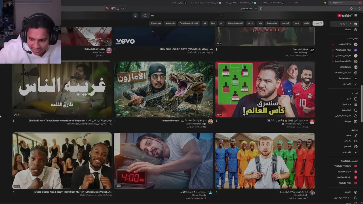
Task: Open beIN SPORTS subscription channel
Action: point(345,44)
